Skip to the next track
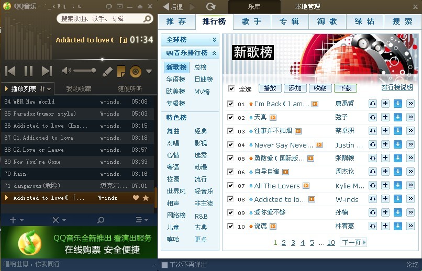This screenshot has height=271, width=422. tap(47, 71)
